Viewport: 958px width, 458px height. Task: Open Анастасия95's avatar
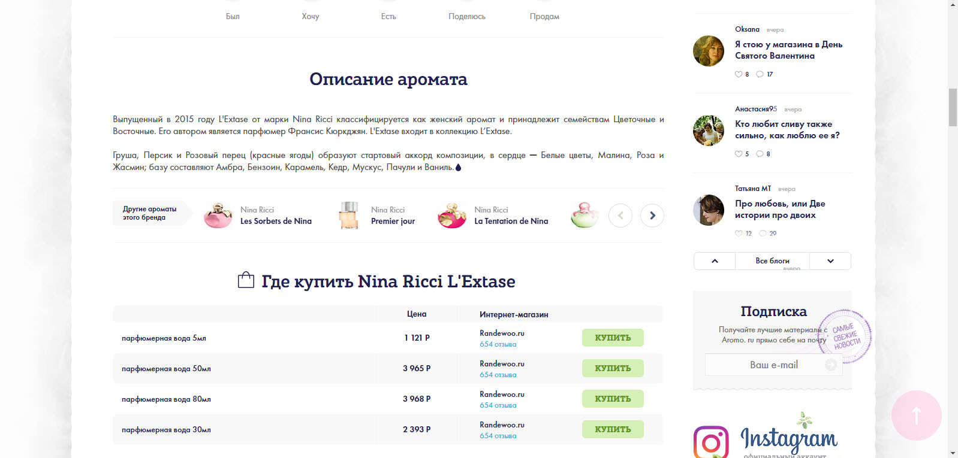click(x=709, y=131)
